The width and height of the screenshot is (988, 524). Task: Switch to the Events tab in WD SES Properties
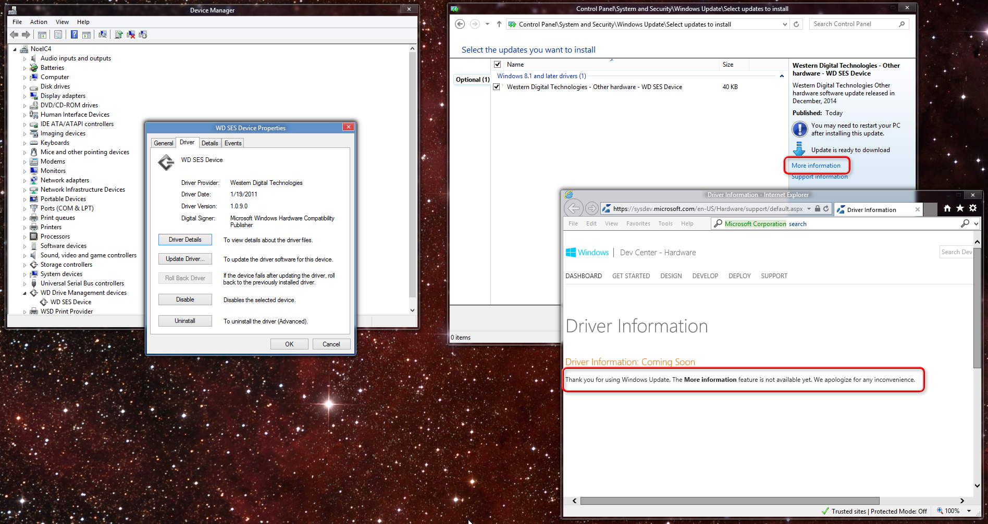[233, 143]
